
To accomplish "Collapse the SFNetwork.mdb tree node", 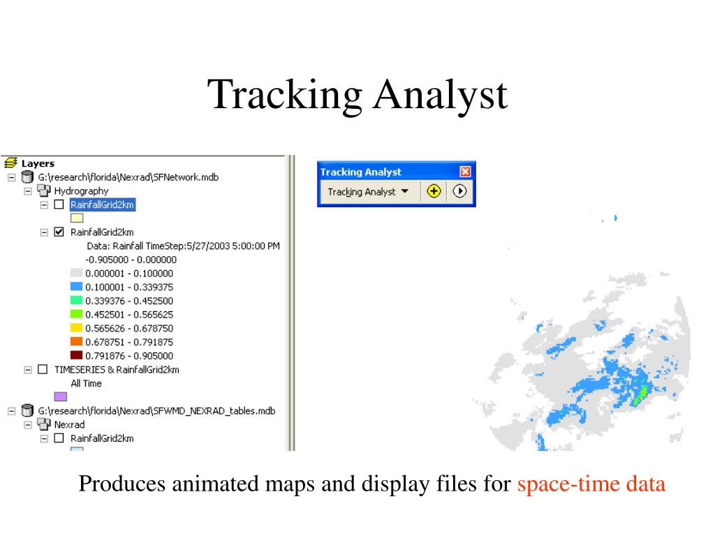I will tap(11, 177).
